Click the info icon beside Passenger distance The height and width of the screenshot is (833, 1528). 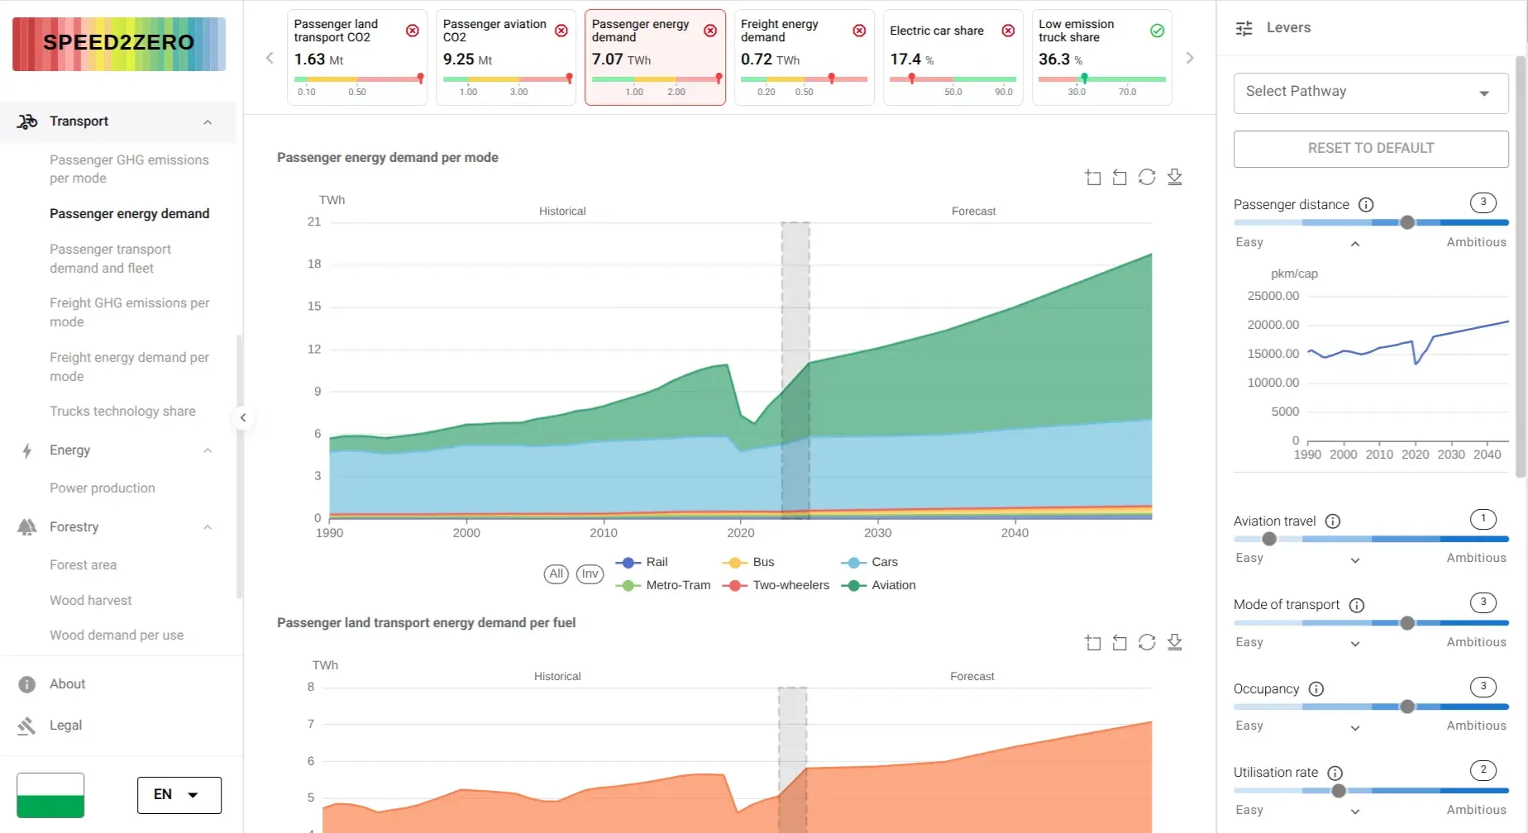[1366, 205]
